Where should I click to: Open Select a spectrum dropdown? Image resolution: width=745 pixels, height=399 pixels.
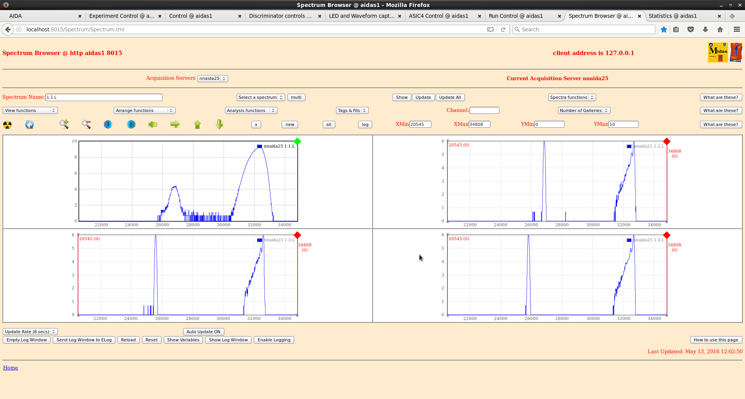[x=261, y=97]
